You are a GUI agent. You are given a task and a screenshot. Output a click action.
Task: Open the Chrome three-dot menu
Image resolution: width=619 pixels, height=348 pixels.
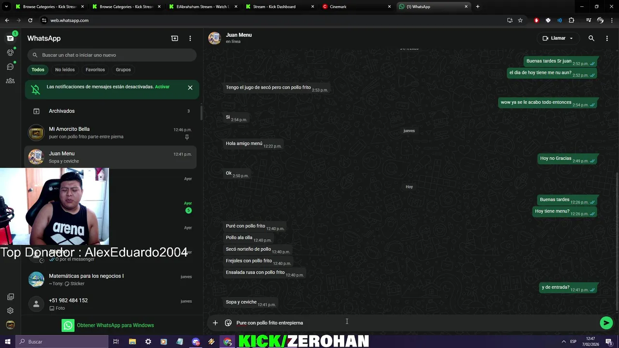(x=612, y=20)
